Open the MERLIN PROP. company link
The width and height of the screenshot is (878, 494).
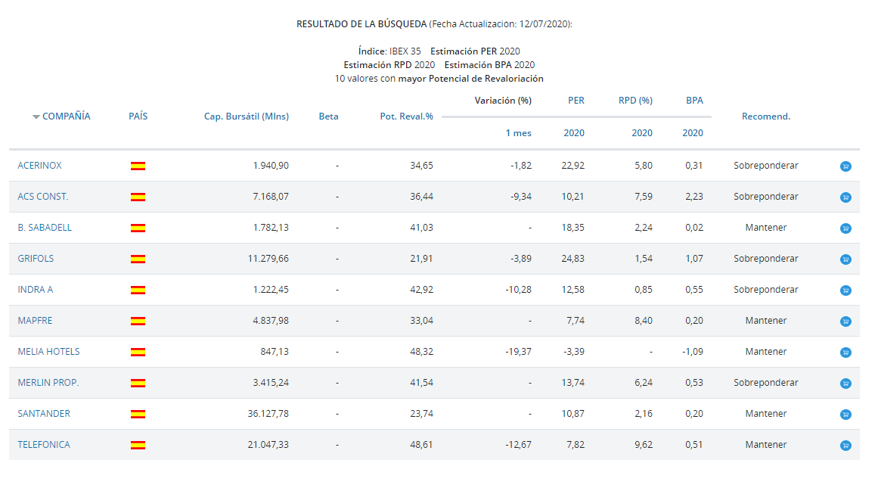pos(48,383)
